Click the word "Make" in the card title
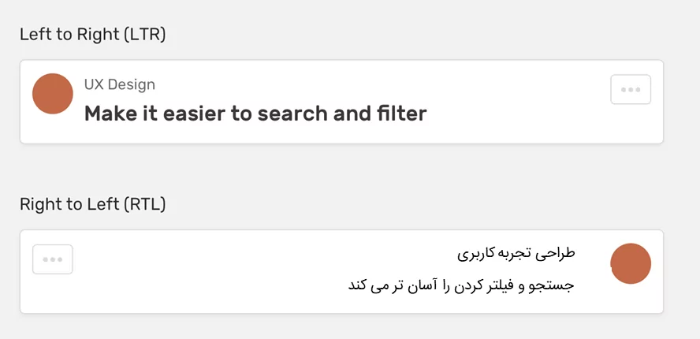 109,114
